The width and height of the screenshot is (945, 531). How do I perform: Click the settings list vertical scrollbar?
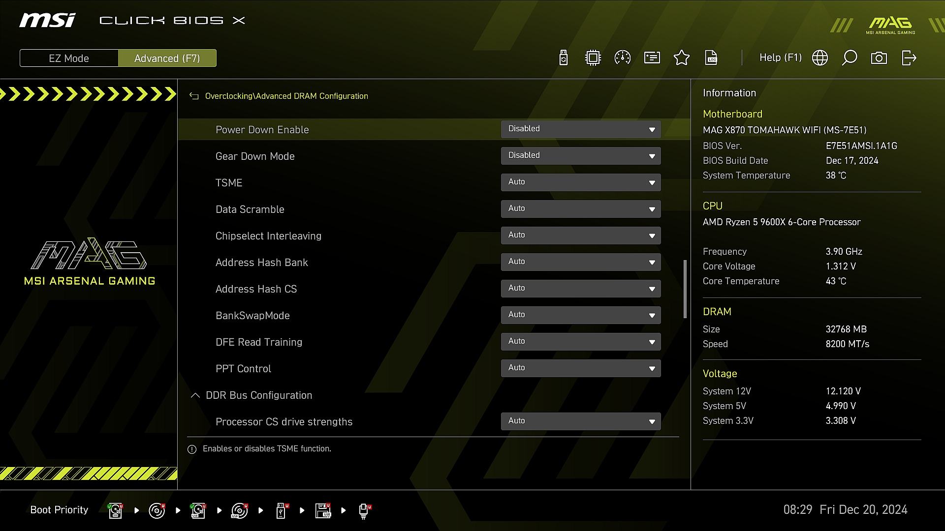[x=685, y=289]
